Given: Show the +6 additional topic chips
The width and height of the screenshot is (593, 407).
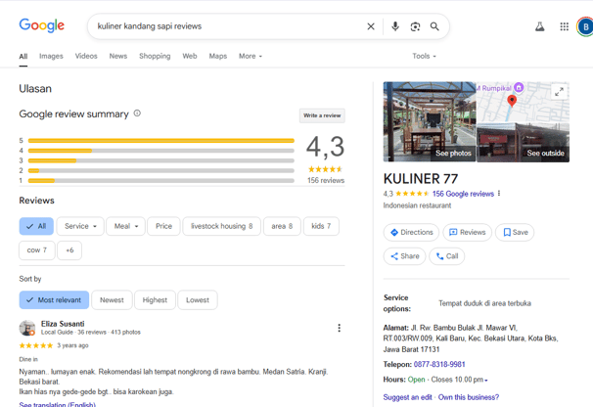Looking at the screenshot, I should click(69, 250).
